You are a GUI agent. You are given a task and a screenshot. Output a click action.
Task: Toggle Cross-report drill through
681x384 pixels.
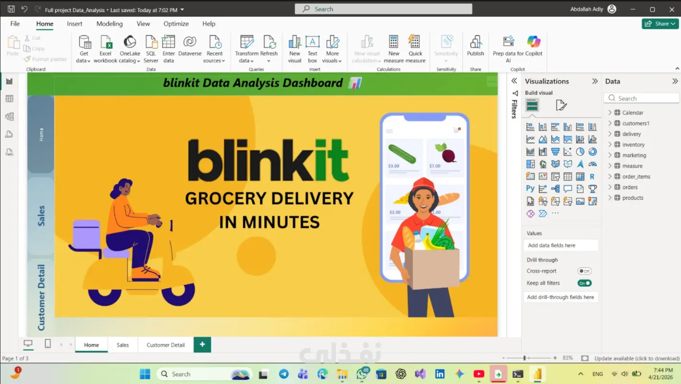(584, 271)
